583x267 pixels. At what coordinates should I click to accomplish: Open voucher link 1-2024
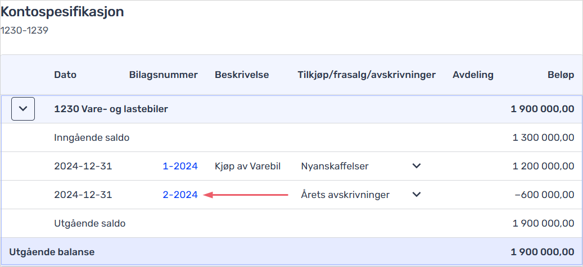(x=180, y=166)
